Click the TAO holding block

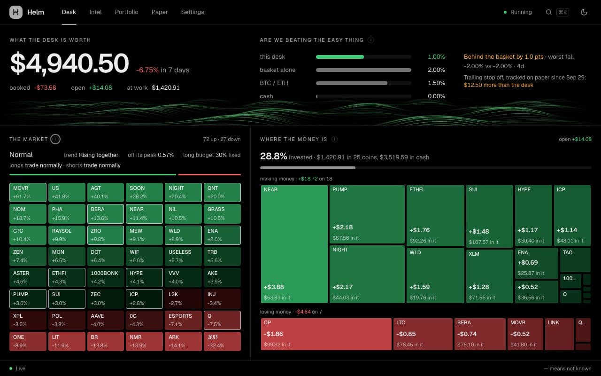click(x=575, y=260)
